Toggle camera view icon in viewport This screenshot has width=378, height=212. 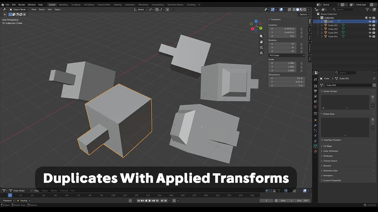[261, 47]
